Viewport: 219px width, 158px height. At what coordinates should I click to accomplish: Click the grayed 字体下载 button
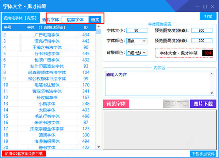(176, 104)
